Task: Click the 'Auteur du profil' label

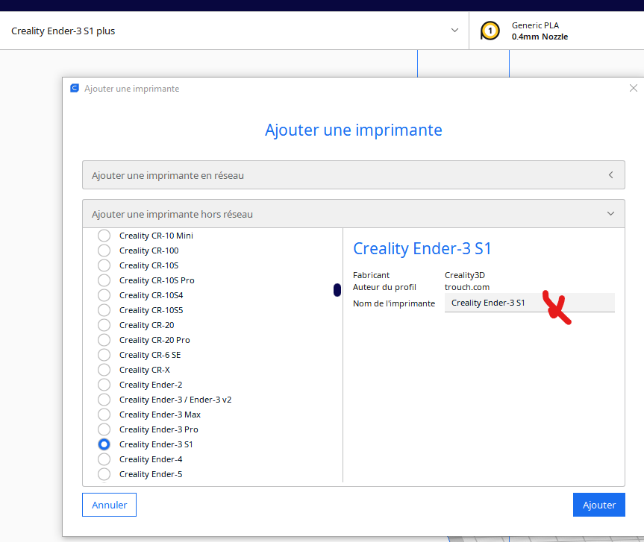Action: 384,287
